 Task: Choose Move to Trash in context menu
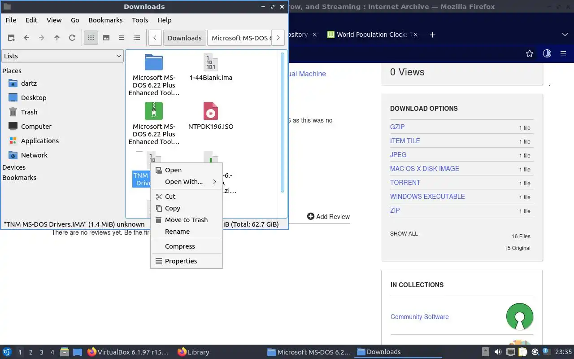(x=187, y=220)
